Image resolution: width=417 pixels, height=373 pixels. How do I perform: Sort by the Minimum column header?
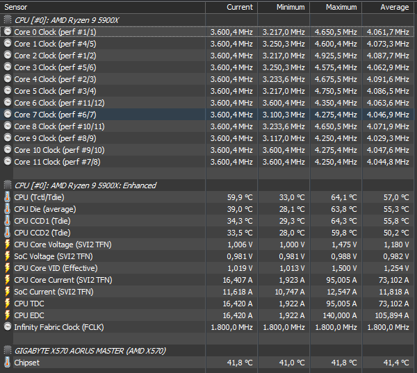(284, 7)
